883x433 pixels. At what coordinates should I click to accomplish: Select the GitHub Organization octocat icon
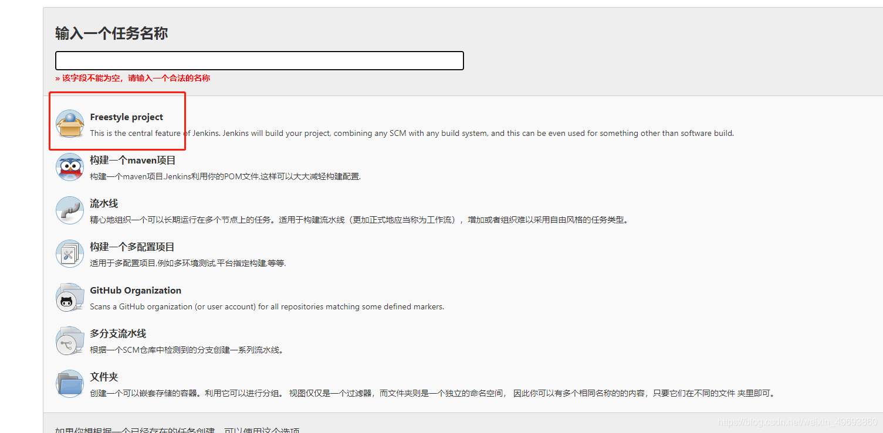click(x=70, y=297)
